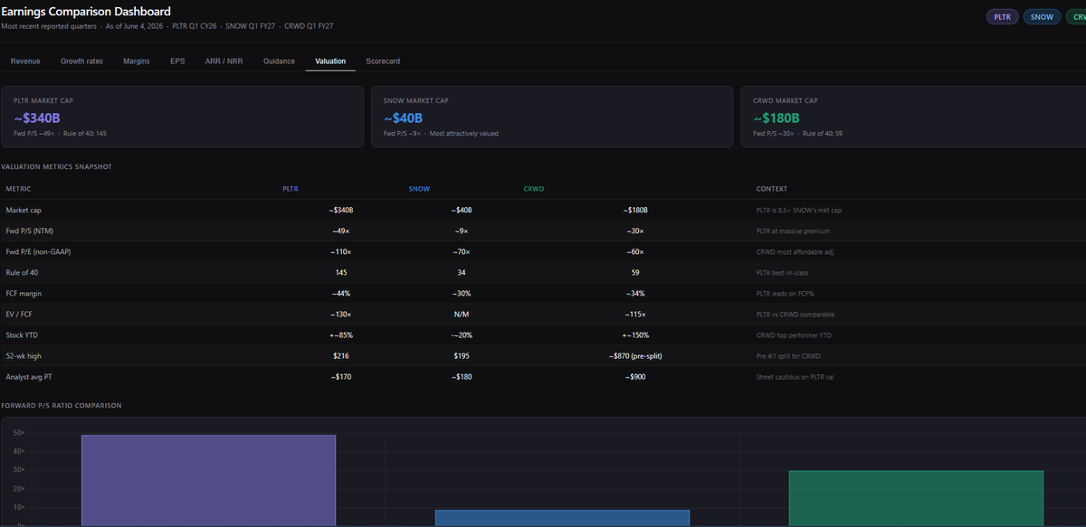1086x527 pixels.
Task: Select the Fwd P/S (NTM) row label
Action: [32, 231]
